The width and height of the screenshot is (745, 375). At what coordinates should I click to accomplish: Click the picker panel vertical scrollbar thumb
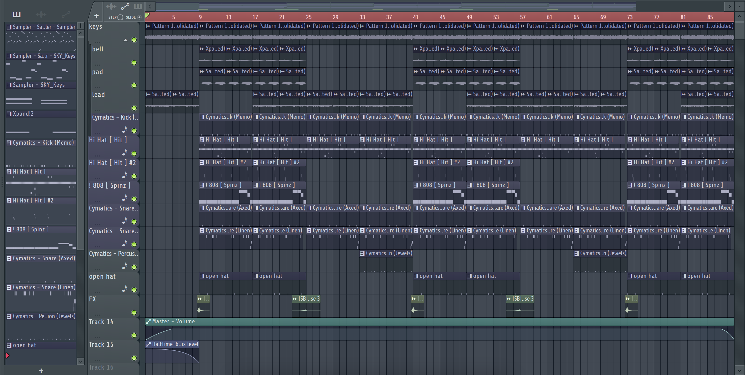pyautogui.click(x=81, y=144)
